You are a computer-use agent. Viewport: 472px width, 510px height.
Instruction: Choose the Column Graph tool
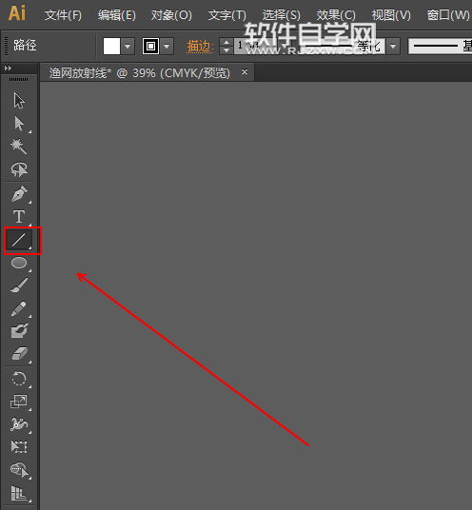pos(19,493)
